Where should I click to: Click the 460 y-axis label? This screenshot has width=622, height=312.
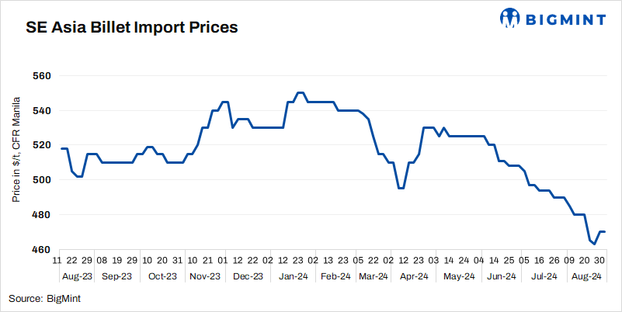click(40, 249)
